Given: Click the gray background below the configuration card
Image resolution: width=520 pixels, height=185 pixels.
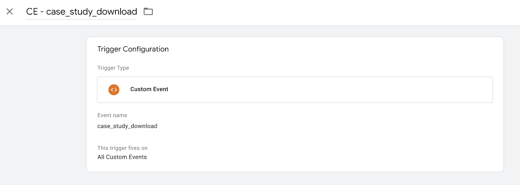Looking at the screenshot, I should click(x=292, y=179).
